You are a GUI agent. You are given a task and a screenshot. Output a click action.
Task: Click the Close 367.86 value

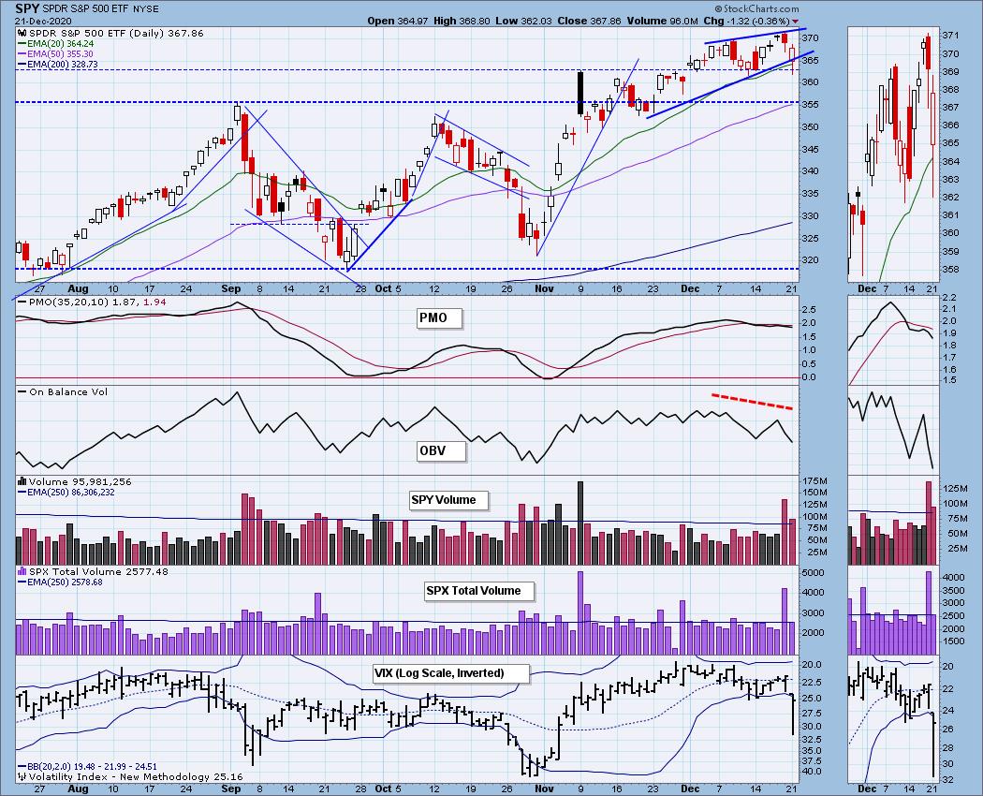[589, 21]
